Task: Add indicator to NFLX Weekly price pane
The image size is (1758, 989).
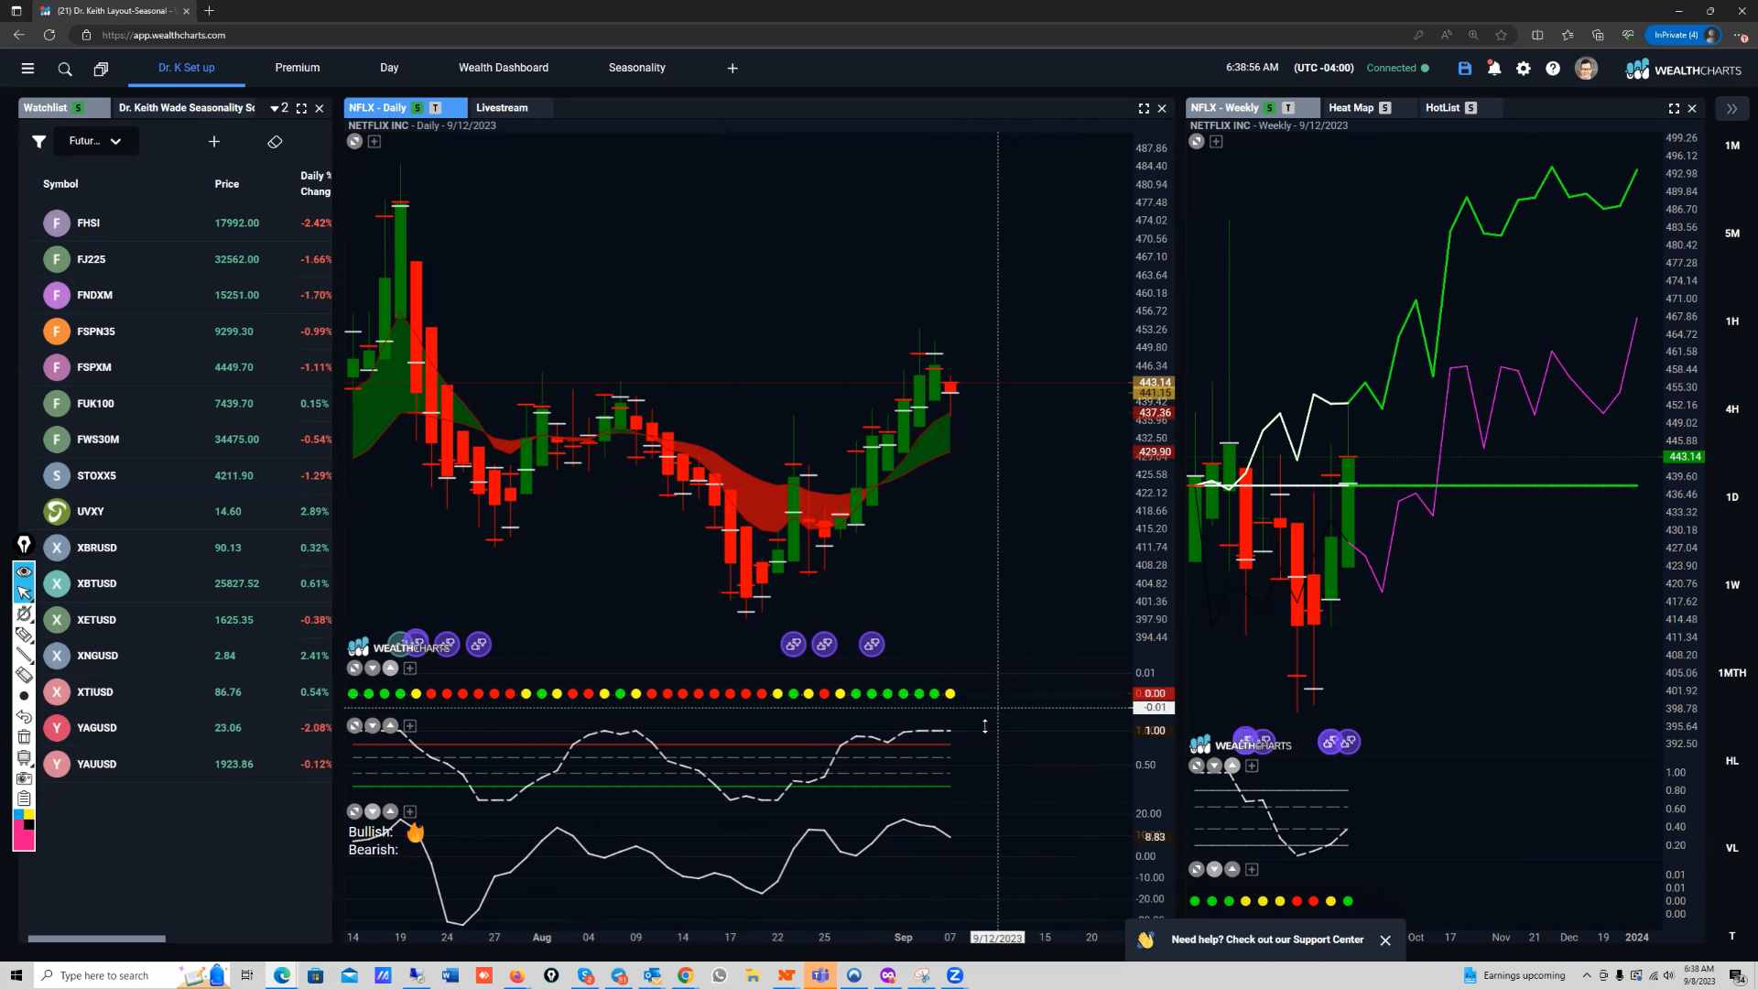Action: click(1216, 141)
